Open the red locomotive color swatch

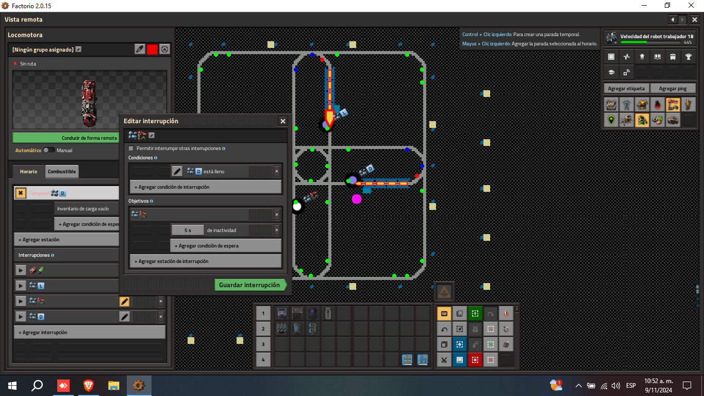[152, 49]
